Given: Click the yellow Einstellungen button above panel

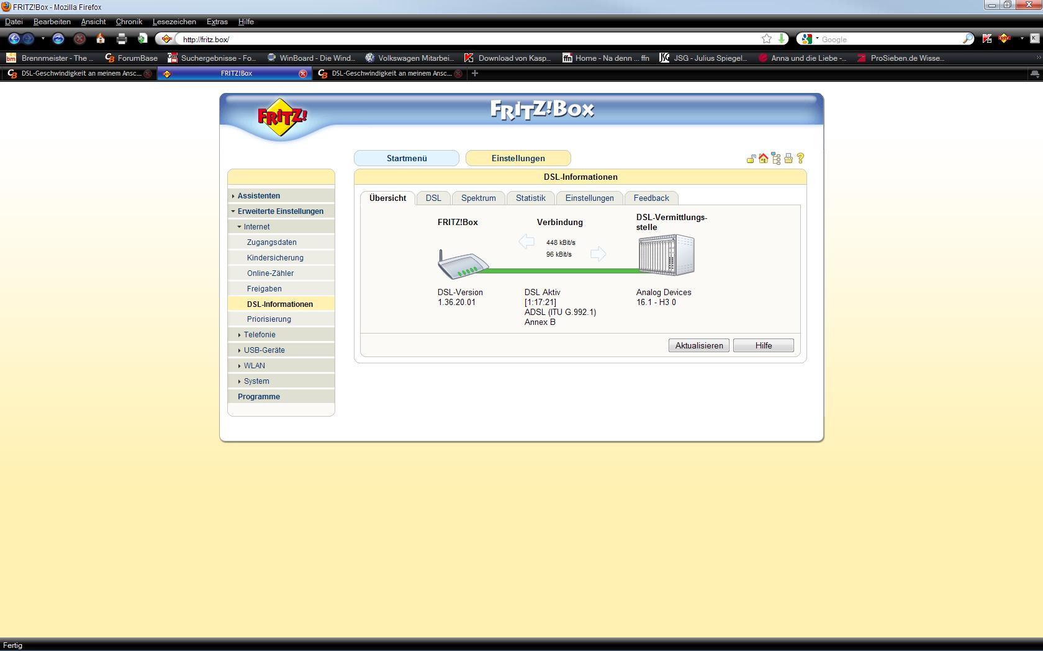Looking at the screenshot, I should click(518, 159).
